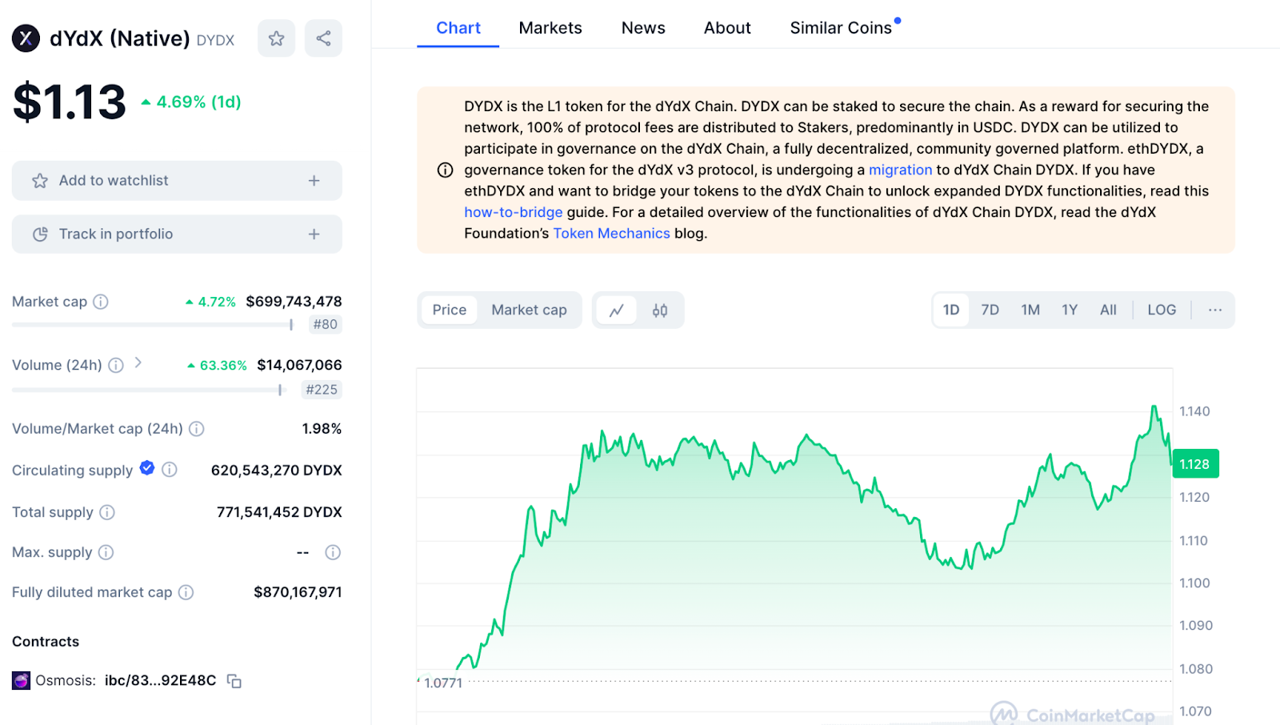This screenshot has height=725, width=1280.
Task: Click the 4.69% (1d) change indicator
Action: 191,102
